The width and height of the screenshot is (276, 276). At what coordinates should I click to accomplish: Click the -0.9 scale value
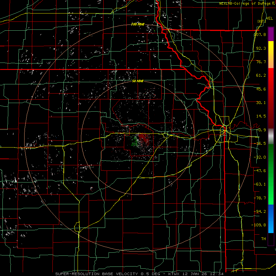click(261, 130)
